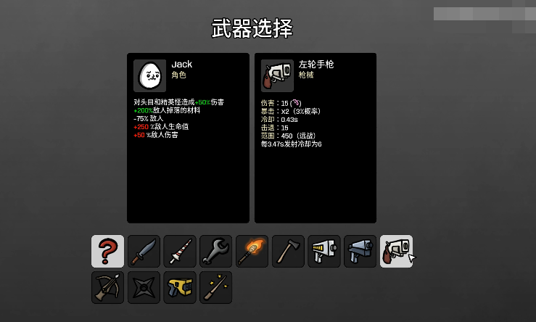Click the revolver image in info panel
536x322 pixels.
pyautogui.click(x=277, y=75)
